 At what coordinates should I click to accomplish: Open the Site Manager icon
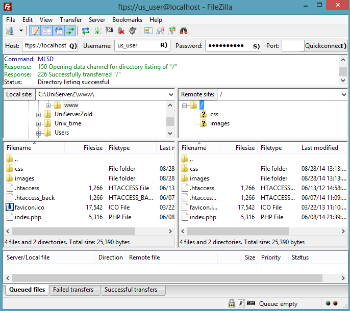point(10,31)
